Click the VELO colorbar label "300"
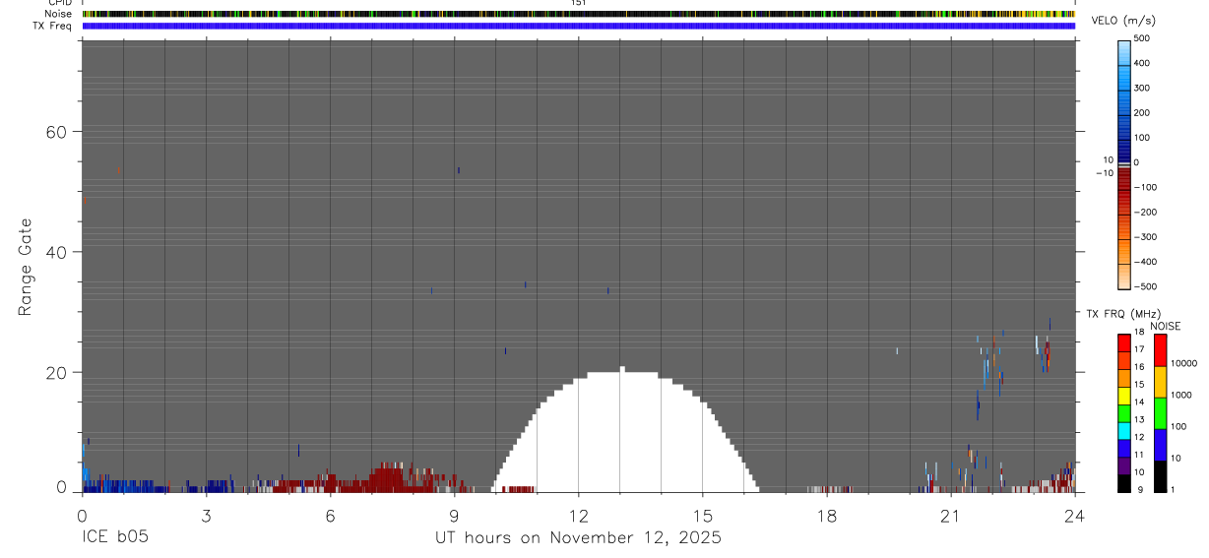 pos(1142,88)
